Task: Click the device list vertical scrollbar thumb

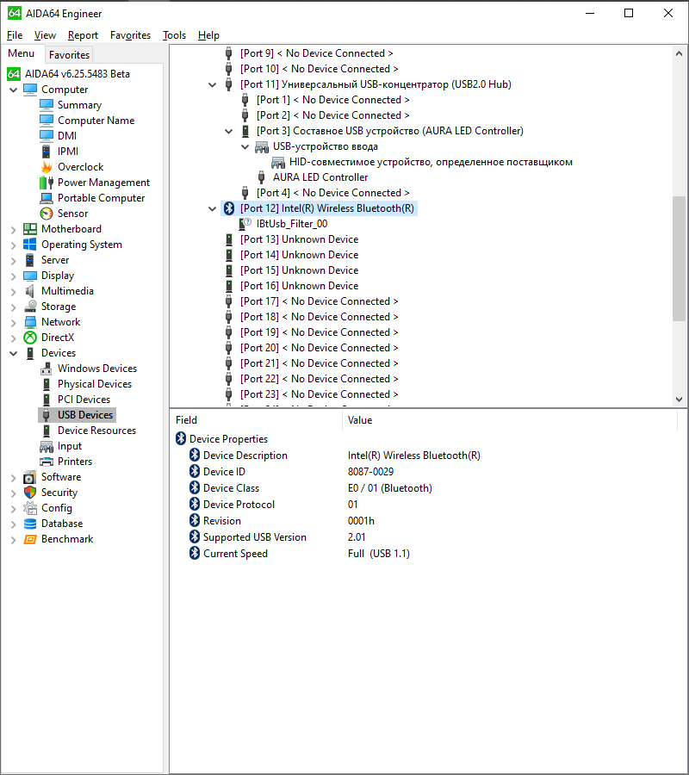Action: click(x=680, y=258)
